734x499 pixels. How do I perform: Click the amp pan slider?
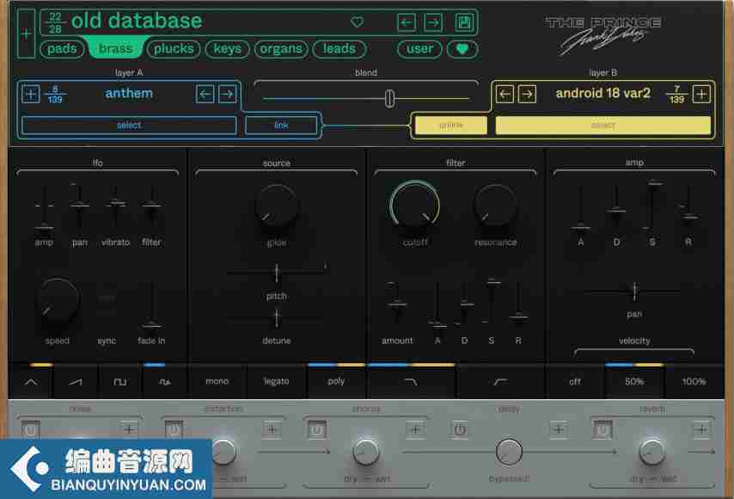(634, 291)
